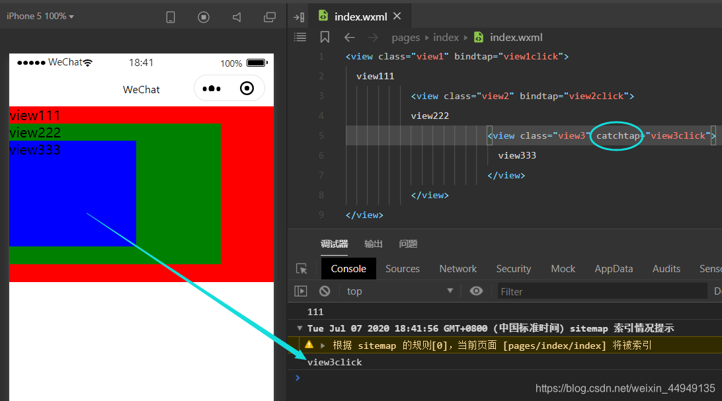722x401 pixels.
Task: Expand the sitemap warning message arrow
Action: 323,346
